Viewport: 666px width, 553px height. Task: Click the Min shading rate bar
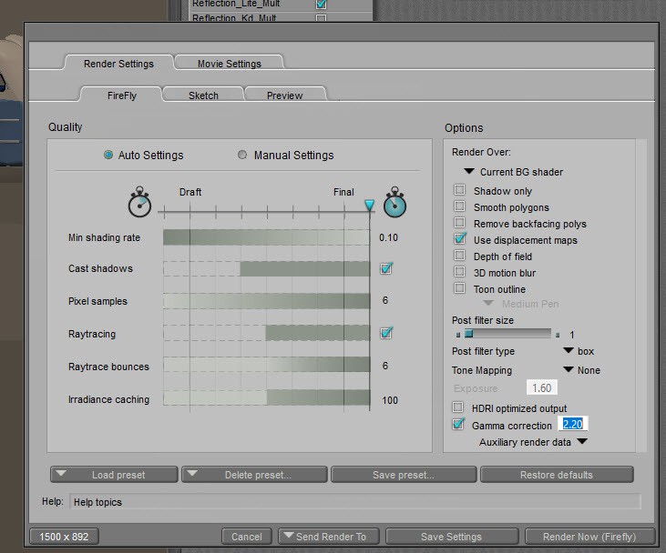click(x=266, y=237)
